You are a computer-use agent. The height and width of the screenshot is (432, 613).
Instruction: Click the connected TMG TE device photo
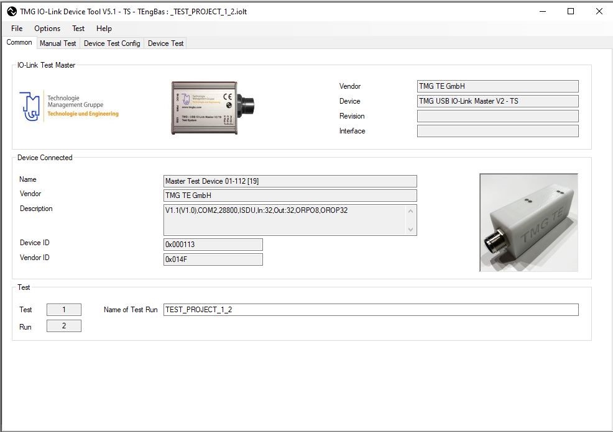point(528,222)
